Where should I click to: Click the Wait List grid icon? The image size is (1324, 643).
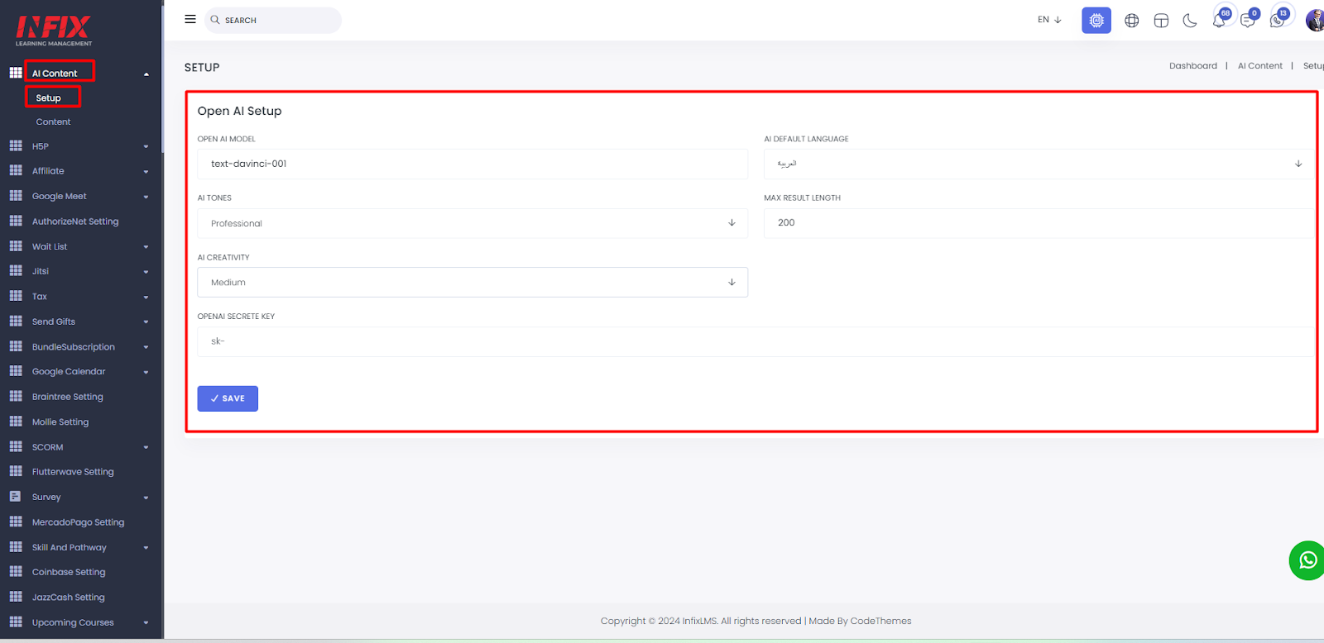(16, 245)
